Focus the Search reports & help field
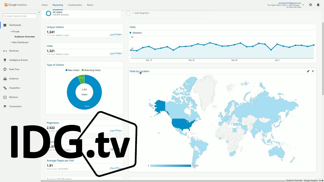 point(19,16)
